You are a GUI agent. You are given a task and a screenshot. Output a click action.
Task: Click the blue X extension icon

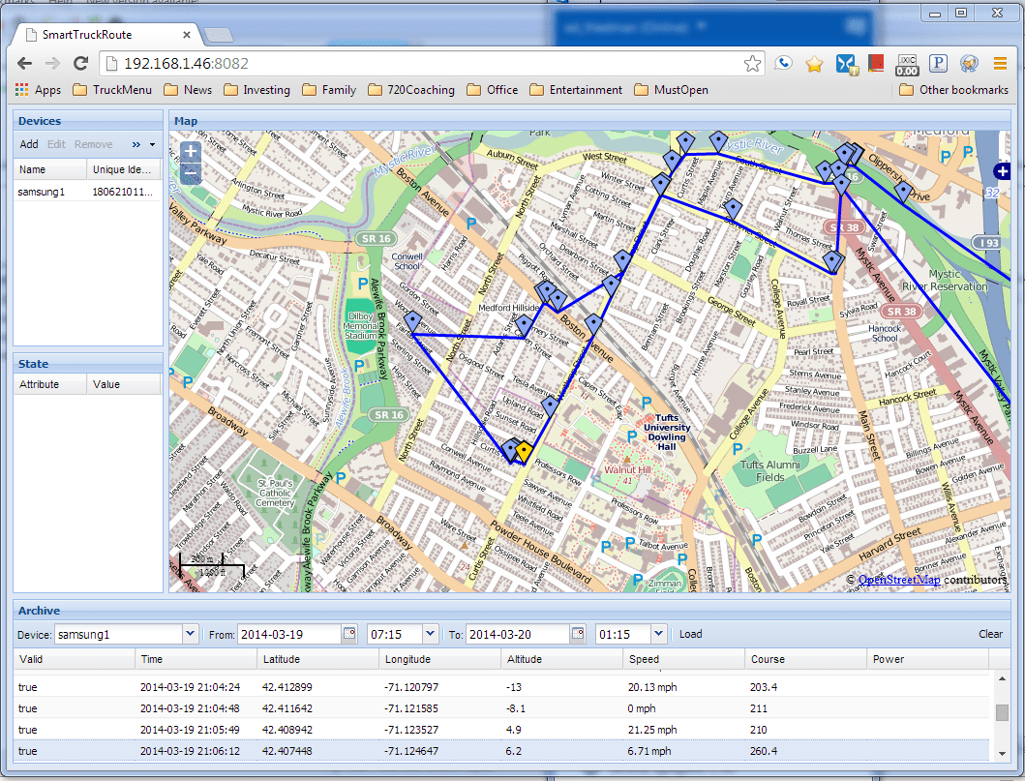[846, 64]
